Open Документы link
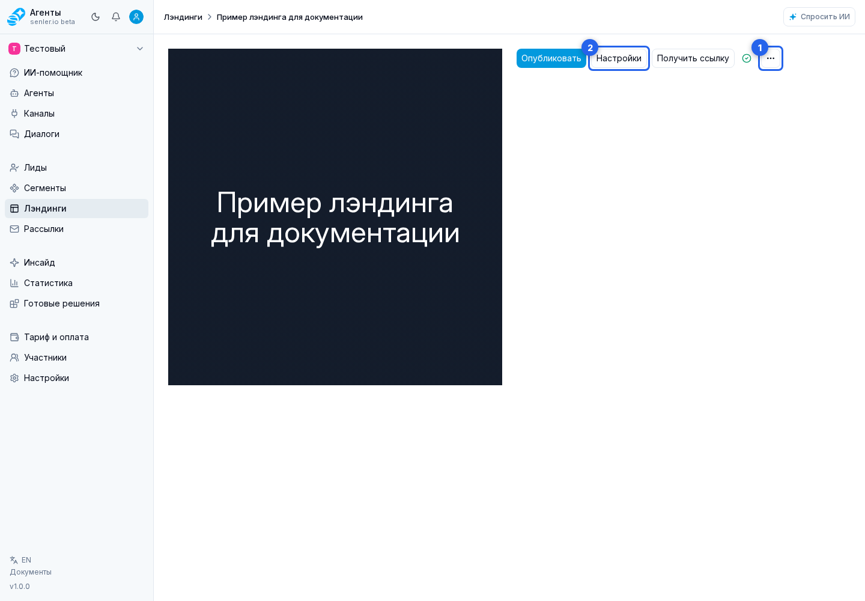The image size is (865, 601). point(31,572)
